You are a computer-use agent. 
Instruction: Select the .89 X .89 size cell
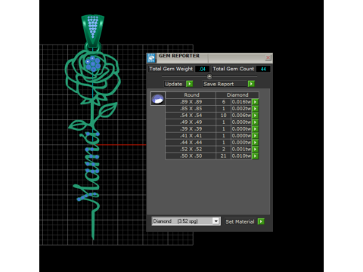[x=191, y=102]
